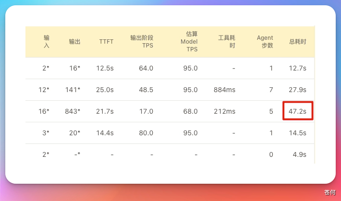
Task: Click the 输入 column header
Action: [x=47, y=42]
